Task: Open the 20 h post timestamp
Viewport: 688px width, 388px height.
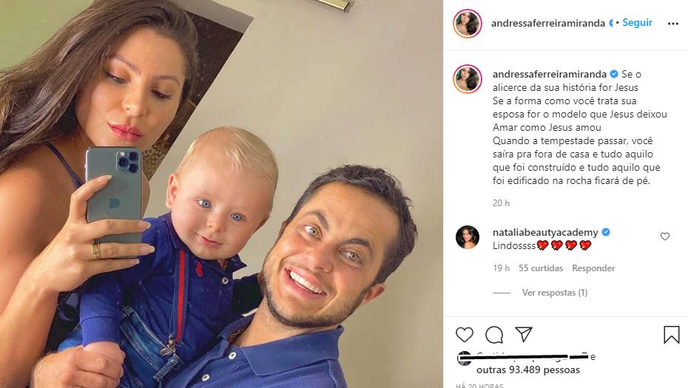Action: pos(501,203)
